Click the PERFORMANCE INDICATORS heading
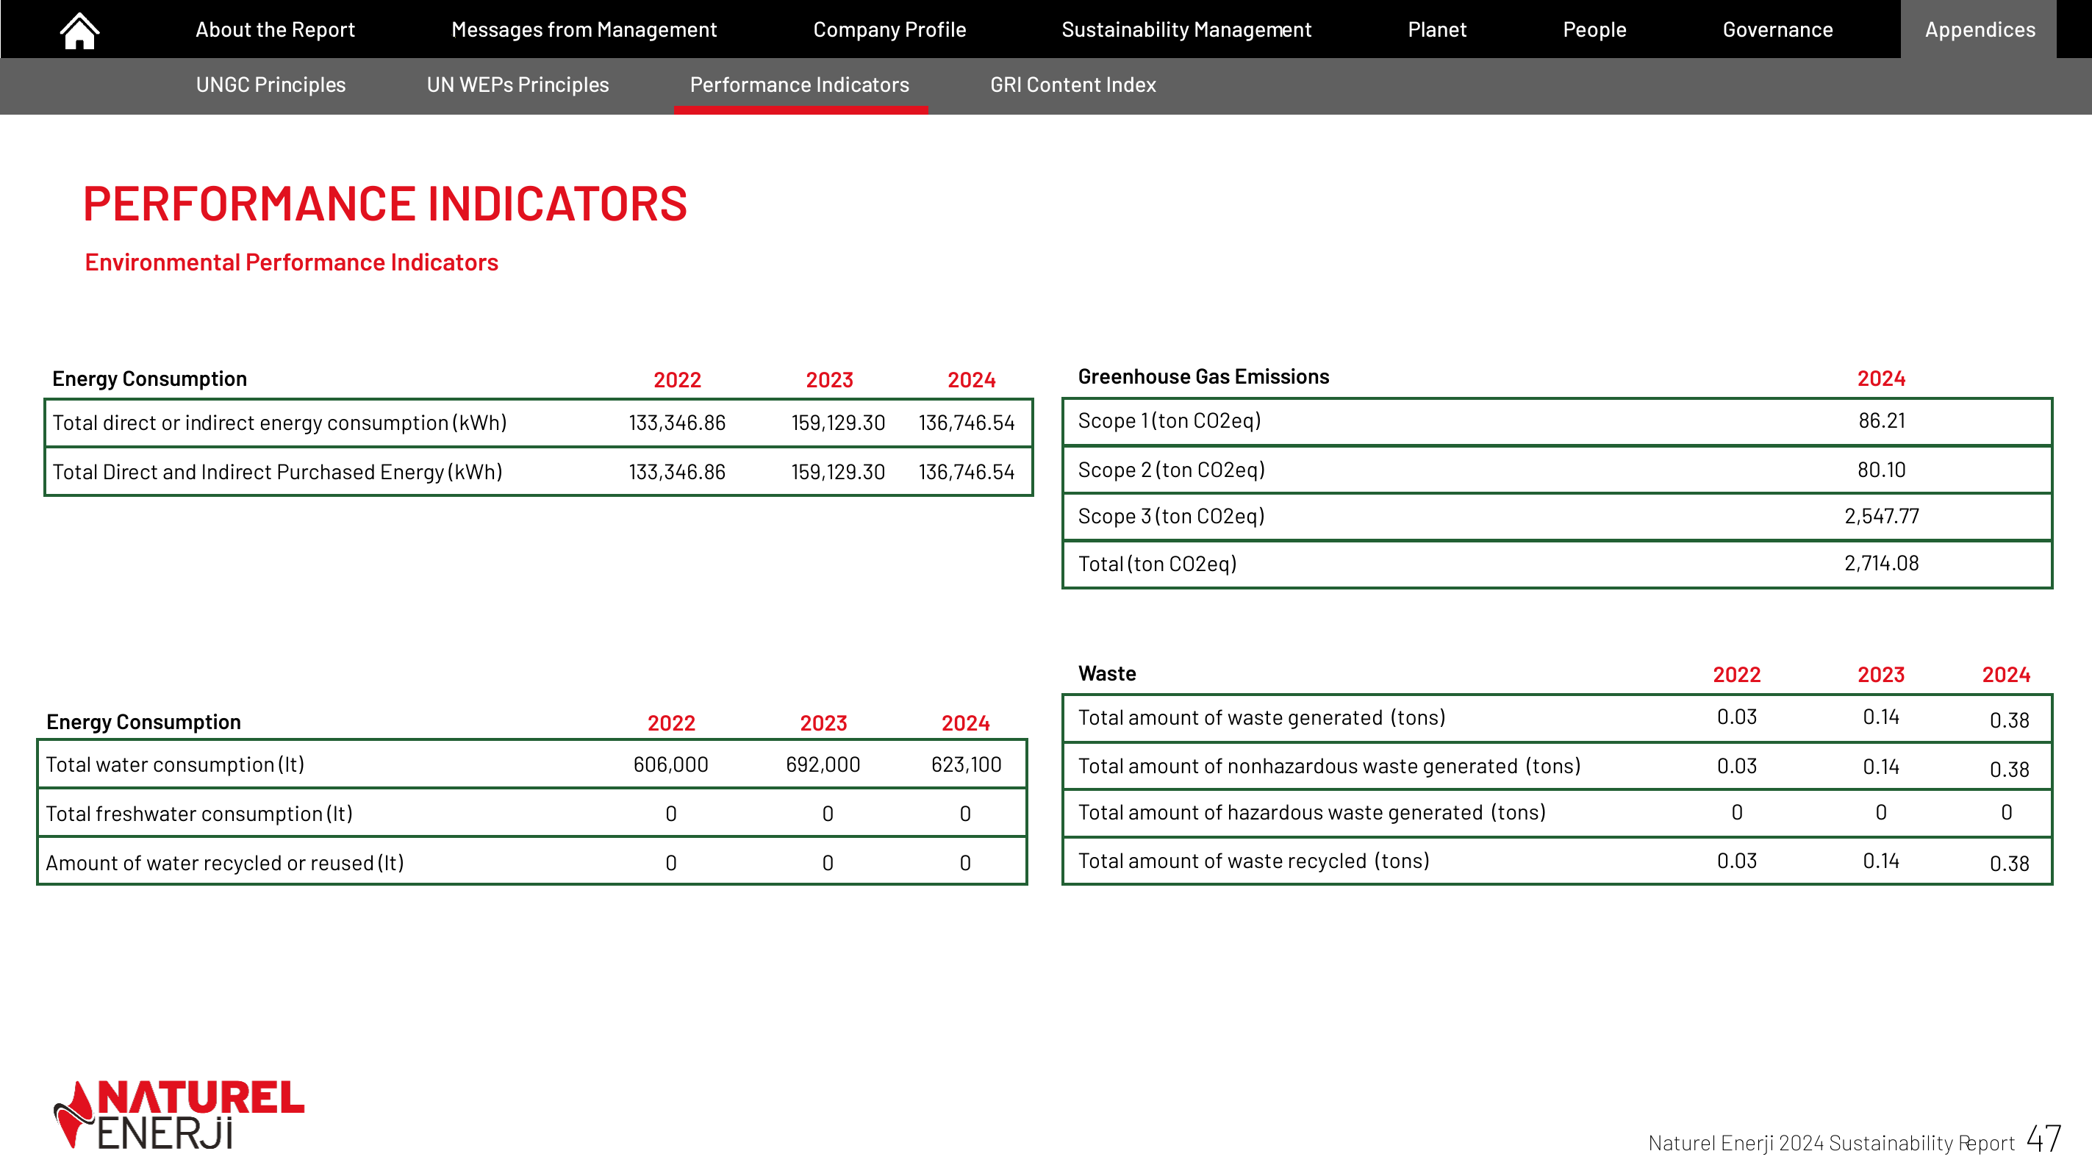This screenshot has width=2092, height=1176. click(385, 203)
